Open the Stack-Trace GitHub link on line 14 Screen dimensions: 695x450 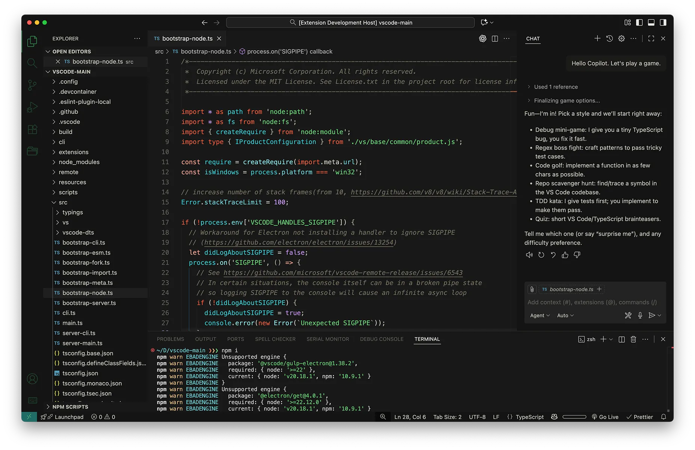432,192
